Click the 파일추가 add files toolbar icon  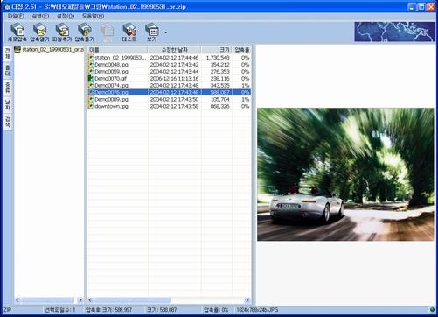tap(62, 32)
